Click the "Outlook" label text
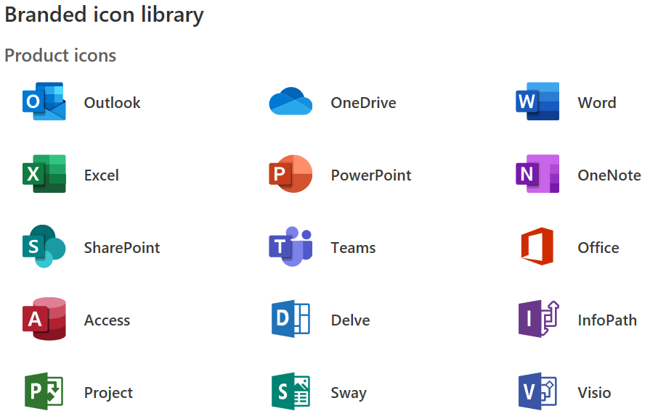This screenshot has height=419, width=666. [x=112, y=103]
